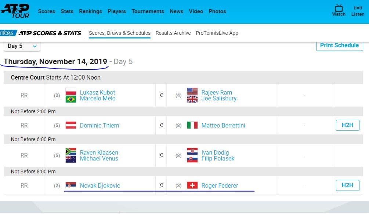This screenshot has width=369, height=214.
Task: Click the Infosys ATP Scores & Stats logo
Action: (x=40, y=33)
